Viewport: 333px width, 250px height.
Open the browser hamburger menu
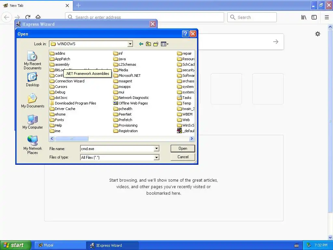click(327, 18)
